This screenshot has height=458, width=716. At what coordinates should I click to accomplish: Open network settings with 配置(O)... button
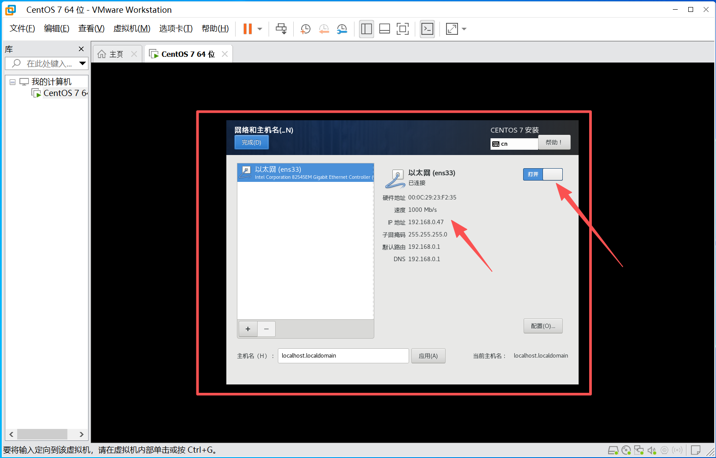[x=543, y=326]
